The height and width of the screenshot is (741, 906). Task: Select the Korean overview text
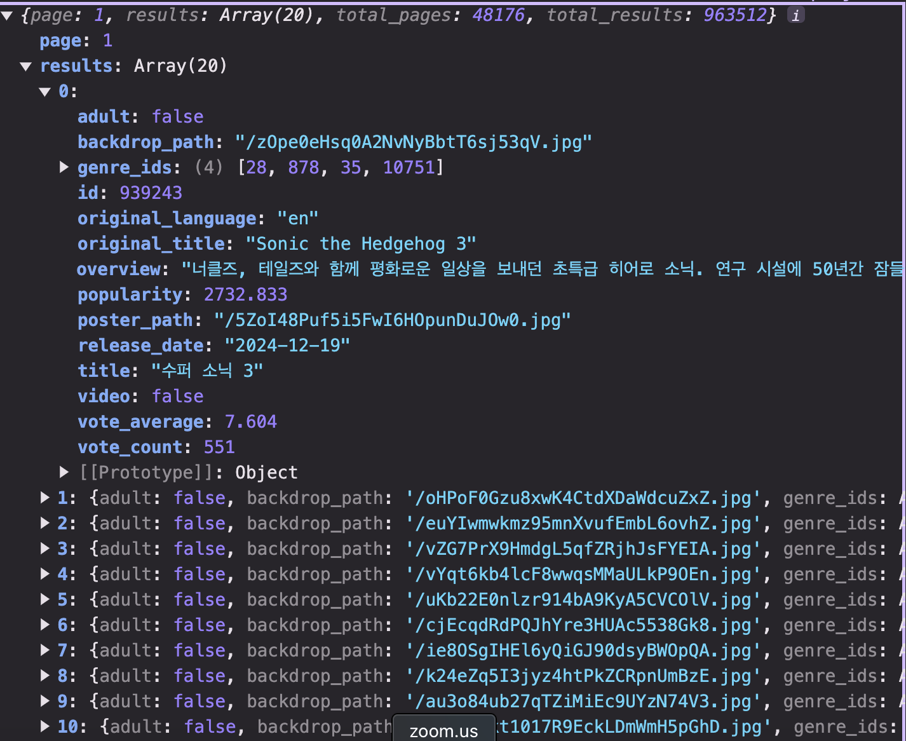click(x=543, y=269)
